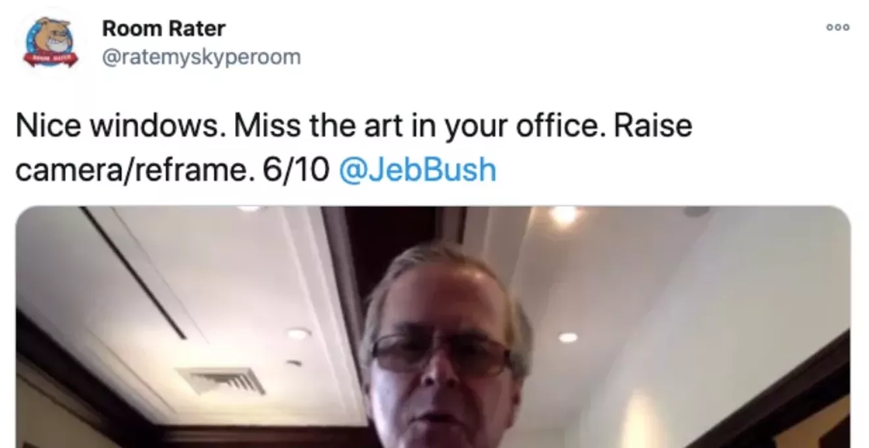Viewport: 869px width, 448px height.
Task: Open the three-dot more options menu
Action: pos(838,27)
